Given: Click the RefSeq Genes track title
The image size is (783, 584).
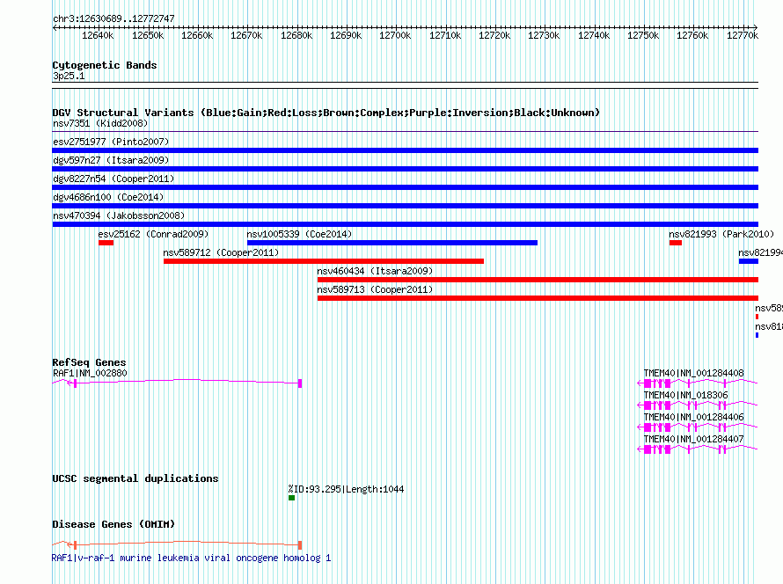Looking at the screenshot, I should [x=90, y=362].
